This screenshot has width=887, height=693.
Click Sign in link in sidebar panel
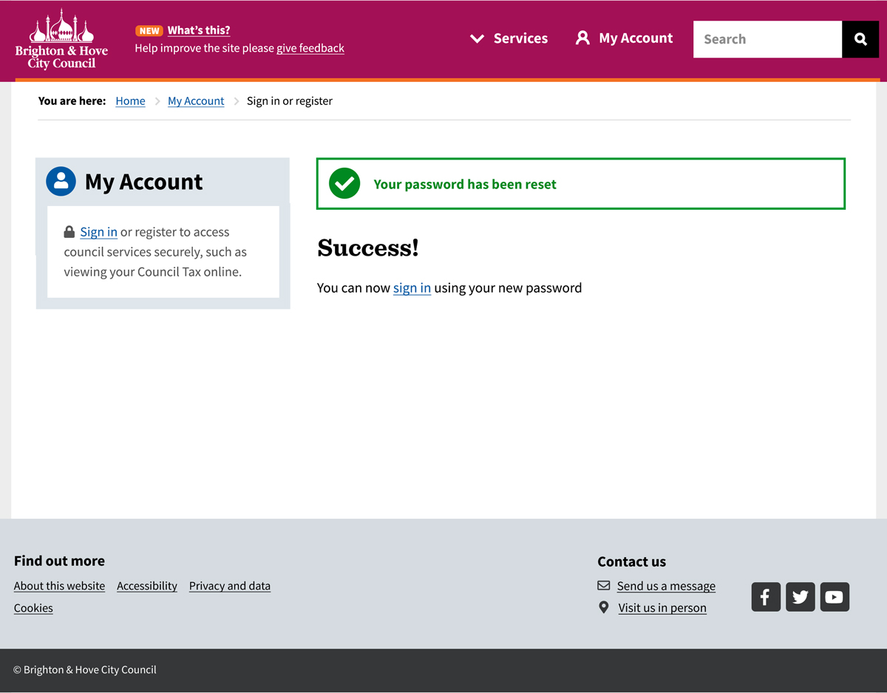point(98,232)
